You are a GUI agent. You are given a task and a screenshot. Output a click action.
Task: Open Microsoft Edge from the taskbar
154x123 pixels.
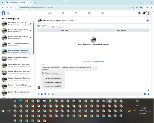point(21,101)
